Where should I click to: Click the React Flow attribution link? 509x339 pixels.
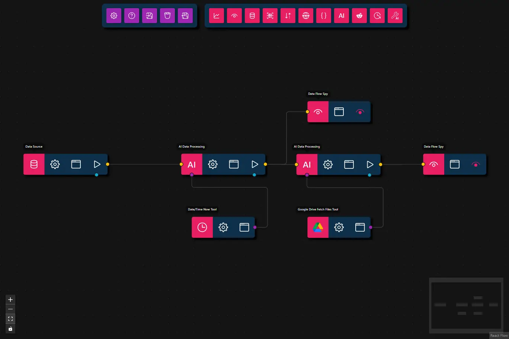(x=499, y=335)
